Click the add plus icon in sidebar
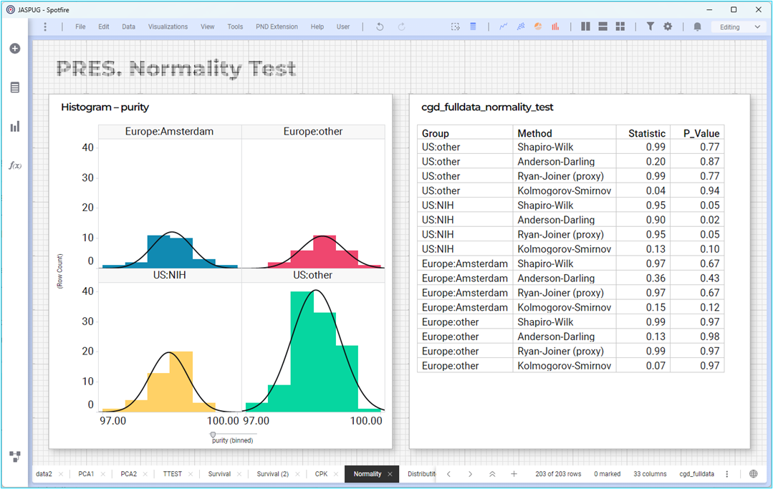The height and width of the screenshot is (489, 773). [15, 48]
